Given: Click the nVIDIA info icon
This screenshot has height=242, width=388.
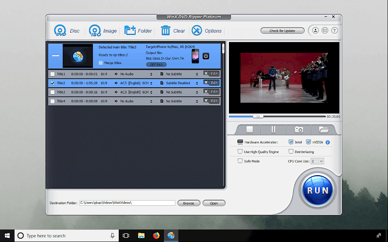Looking at the screenshot, I should (x=327, y=142).
